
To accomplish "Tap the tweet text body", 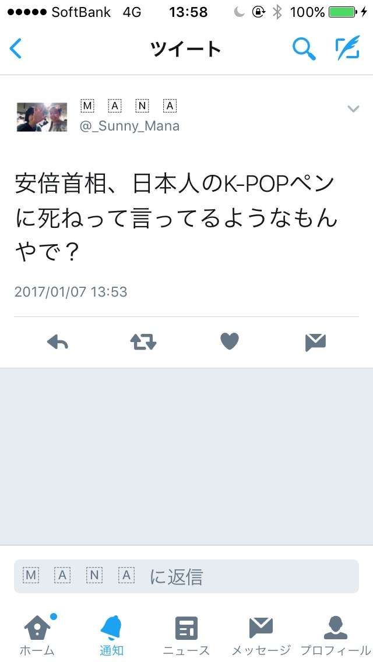I will coord(176,219).
